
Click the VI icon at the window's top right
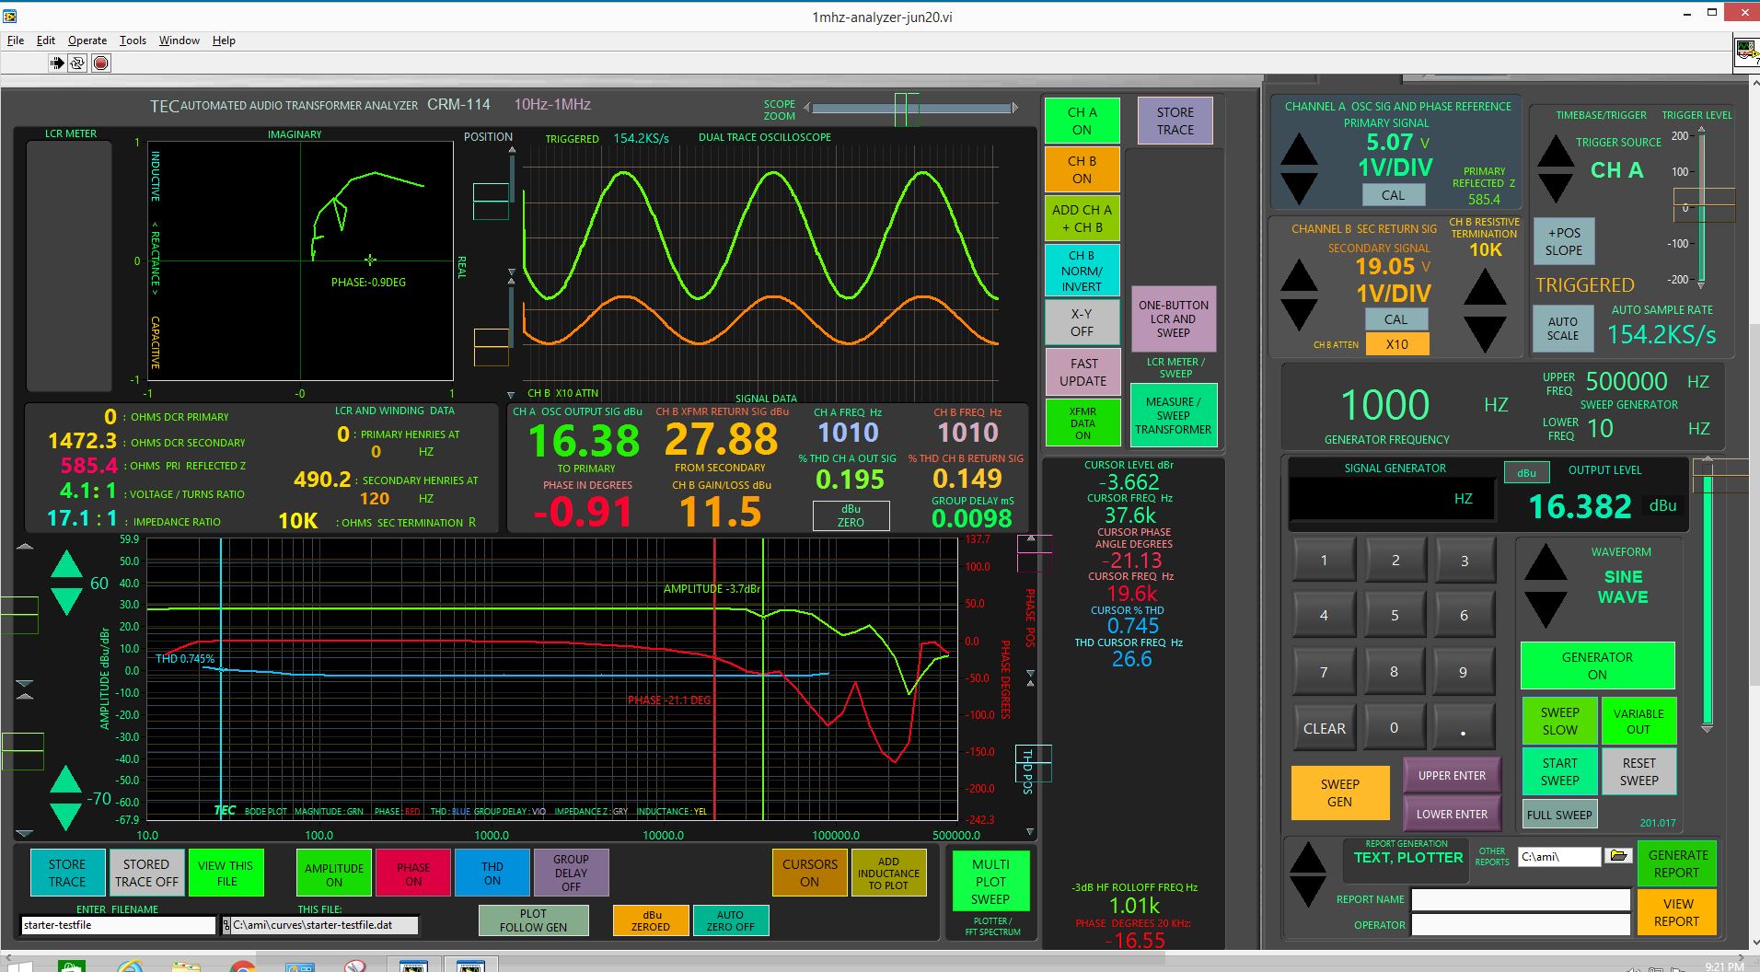click(x=1746, y=51)
